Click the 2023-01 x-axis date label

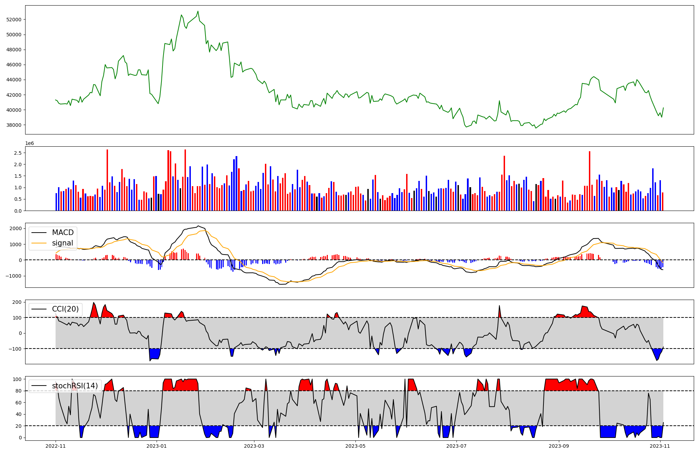coord(157,446)
